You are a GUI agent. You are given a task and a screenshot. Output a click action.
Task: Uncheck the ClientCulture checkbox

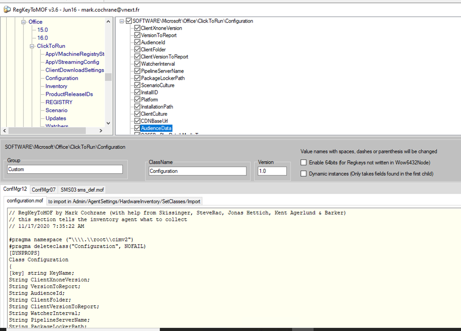pos(137,113)
